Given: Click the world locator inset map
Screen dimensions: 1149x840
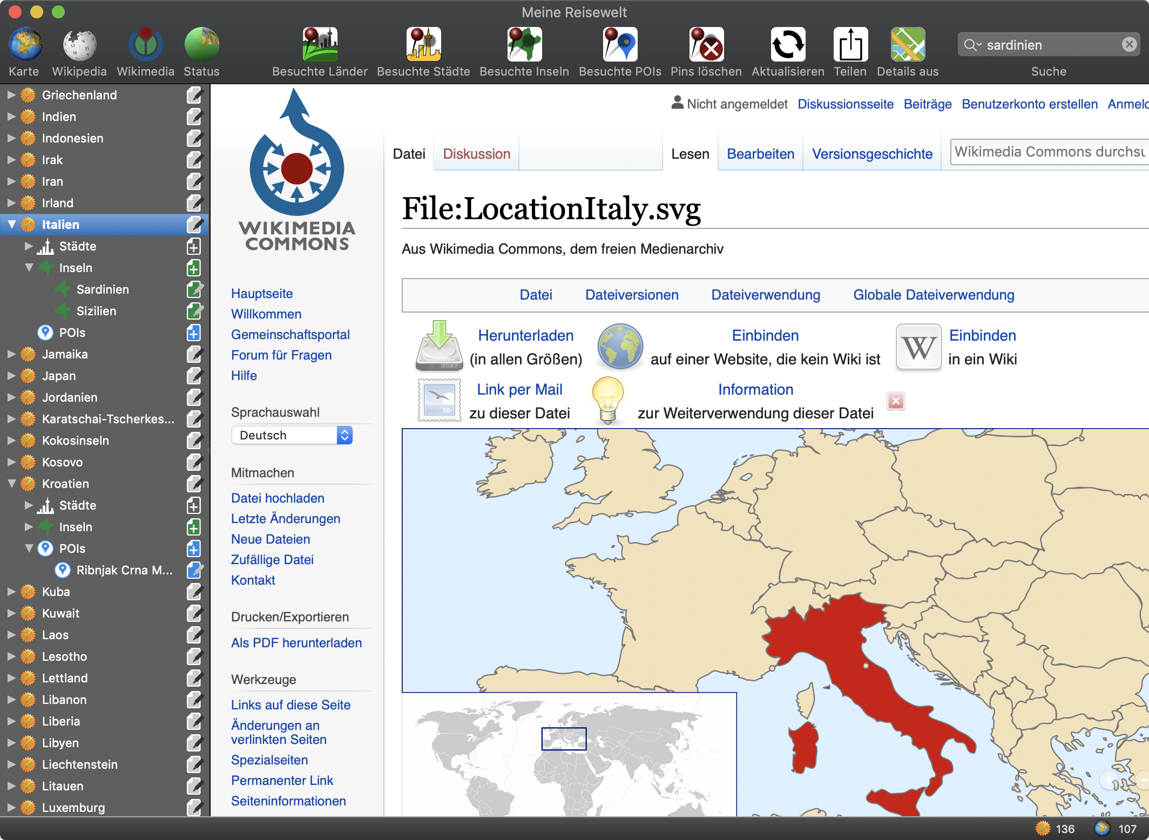Looking at the screenshot, I should click(570, 754).
